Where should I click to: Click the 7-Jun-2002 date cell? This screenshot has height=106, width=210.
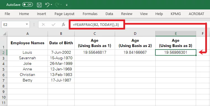click(x=61, y=53)
